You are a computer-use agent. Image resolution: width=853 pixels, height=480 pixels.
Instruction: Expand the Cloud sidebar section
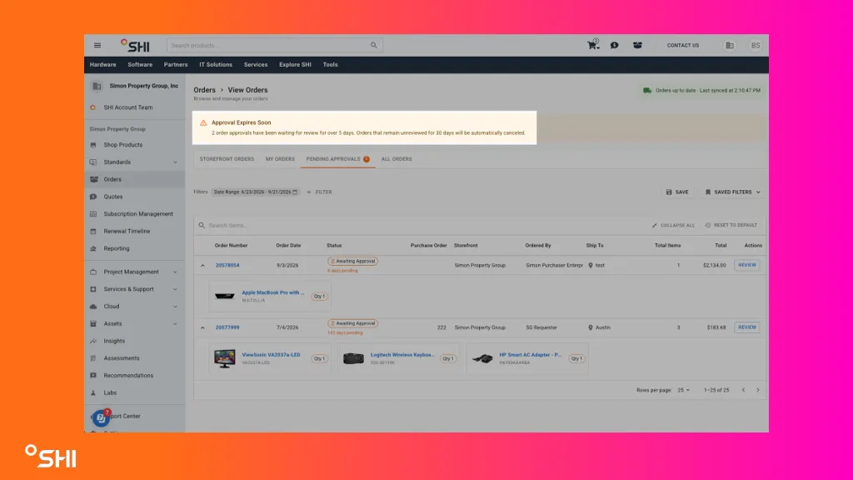coord(175,307)
